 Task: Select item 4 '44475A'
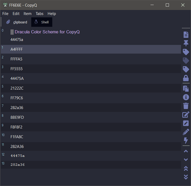click(91, 79)
